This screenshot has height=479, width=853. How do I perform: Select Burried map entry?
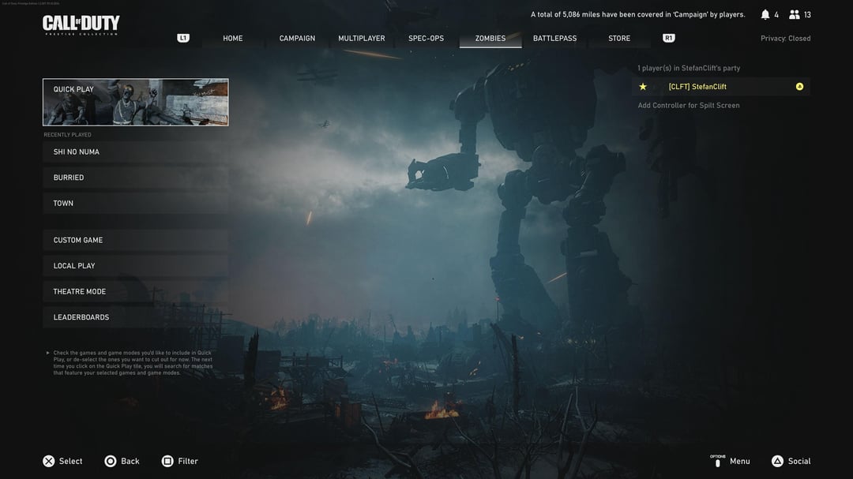pos(136,178)
